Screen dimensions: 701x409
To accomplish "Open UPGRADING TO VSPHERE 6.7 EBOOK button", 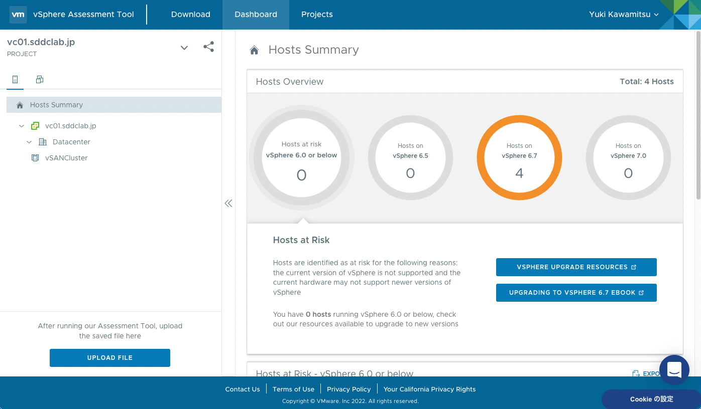I will [x=576, y=293].
